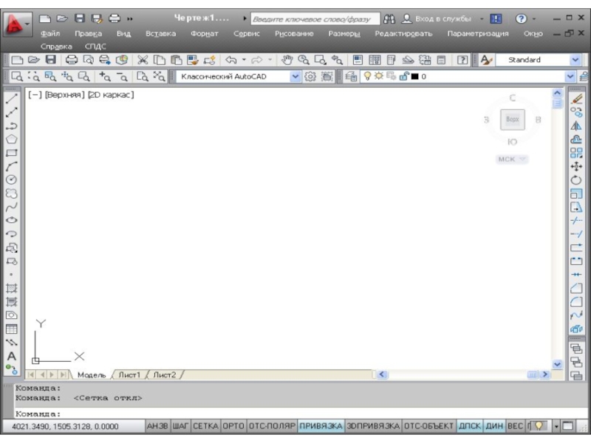The height and width of the screenshot is (443, 591).
Task: Click the Erase tool in modify toolbar
Action: click(576, 99)
